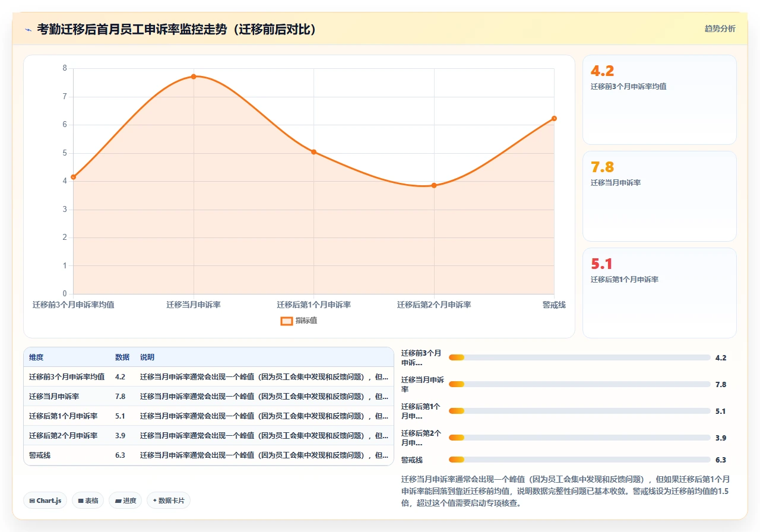Click the 维度 column header
Viewport: 760px width, 532px height.
click(x=36, y=357)
